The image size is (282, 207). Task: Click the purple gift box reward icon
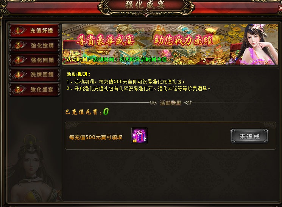(139, 136)
